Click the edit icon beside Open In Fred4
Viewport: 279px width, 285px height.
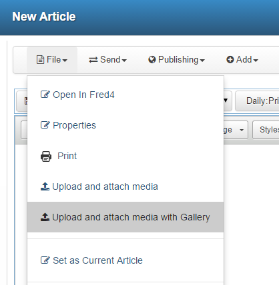45,95
